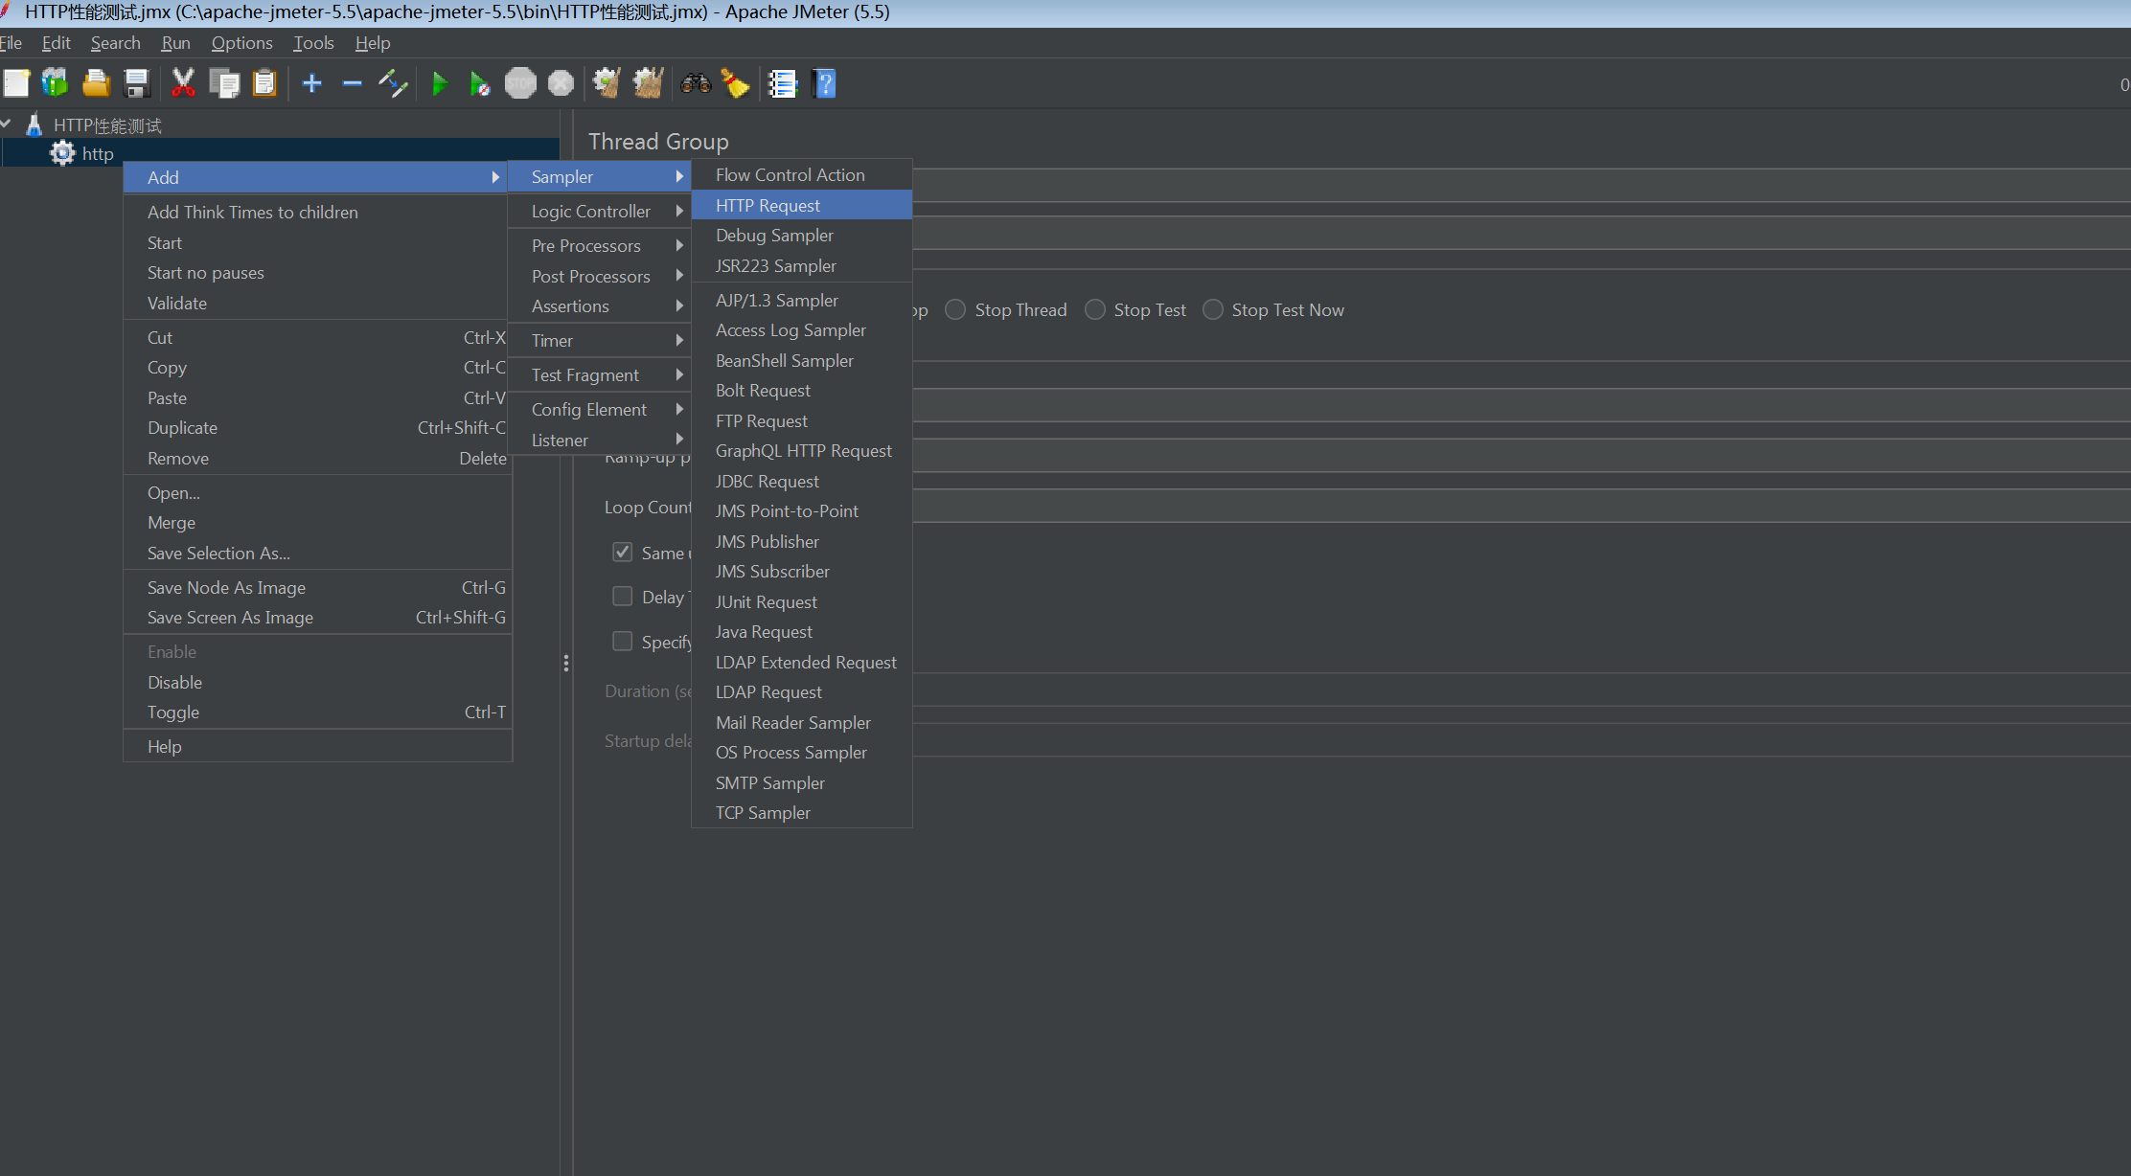This screenshot has width=2131, height=1176.
Task: Click the Toggle enable/disable icon
Action: (393, 83)
